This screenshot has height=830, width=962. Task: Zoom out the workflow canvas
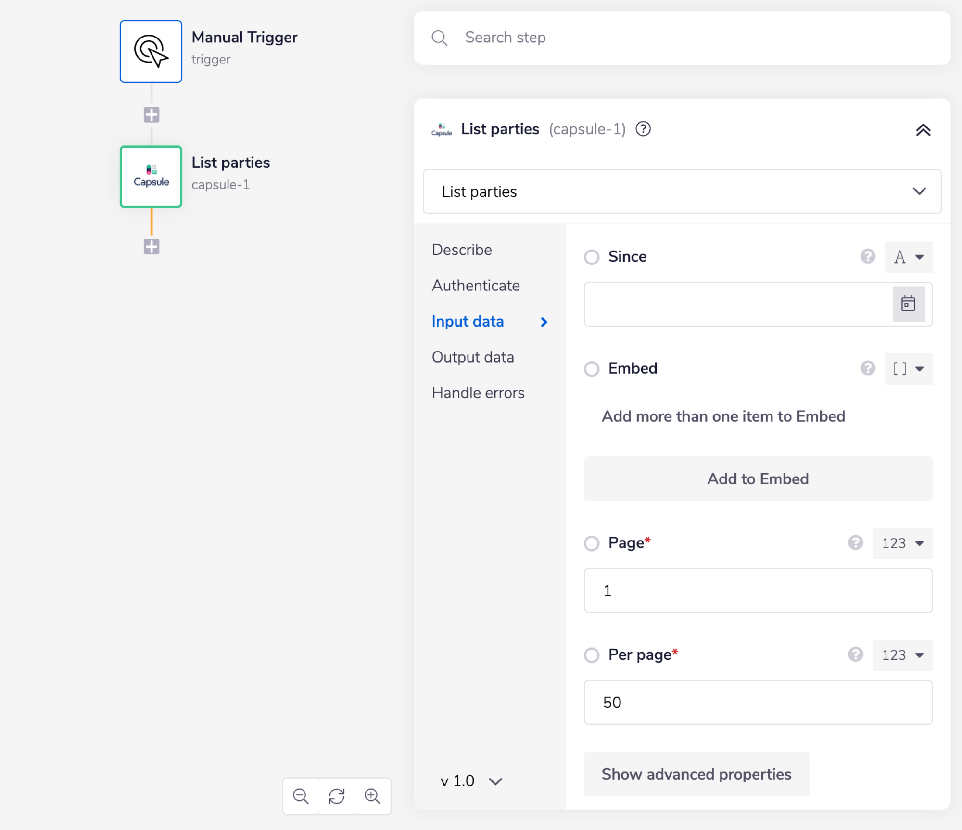(x=301, y=796)
